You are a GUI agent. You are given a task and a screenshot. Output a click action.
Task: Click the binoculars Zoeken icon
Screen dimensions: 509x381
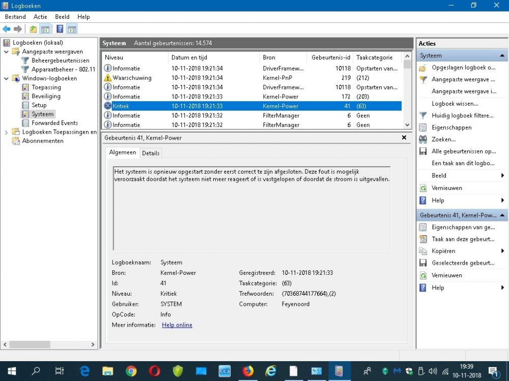click(x=422, y=139)
